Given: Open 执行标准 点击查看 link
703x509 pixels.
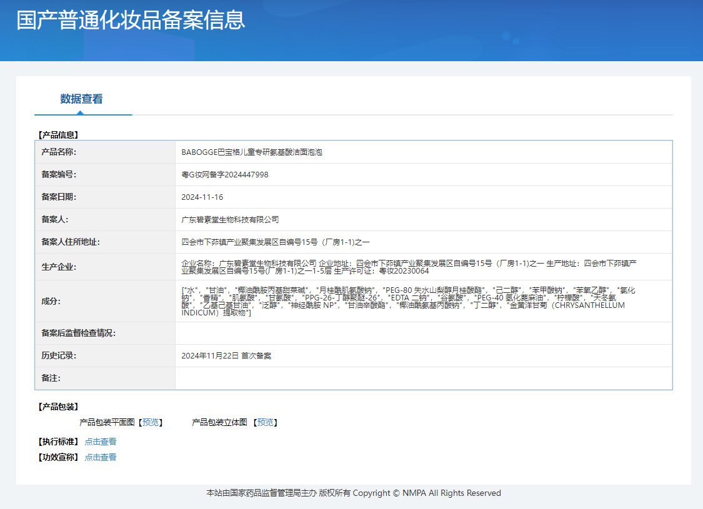Looking at the screenshot, I should pos(101,442).
